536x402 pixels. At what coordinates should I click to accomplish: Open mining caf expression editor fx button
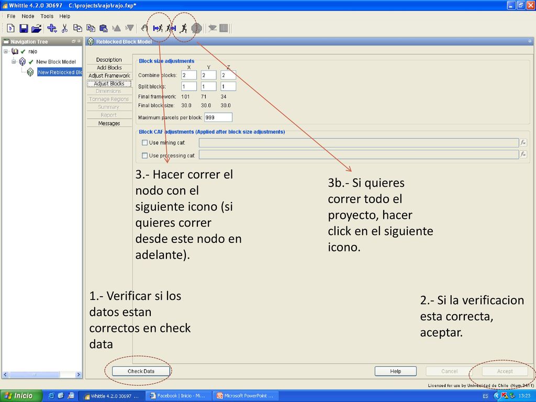(x=523, y=142)
